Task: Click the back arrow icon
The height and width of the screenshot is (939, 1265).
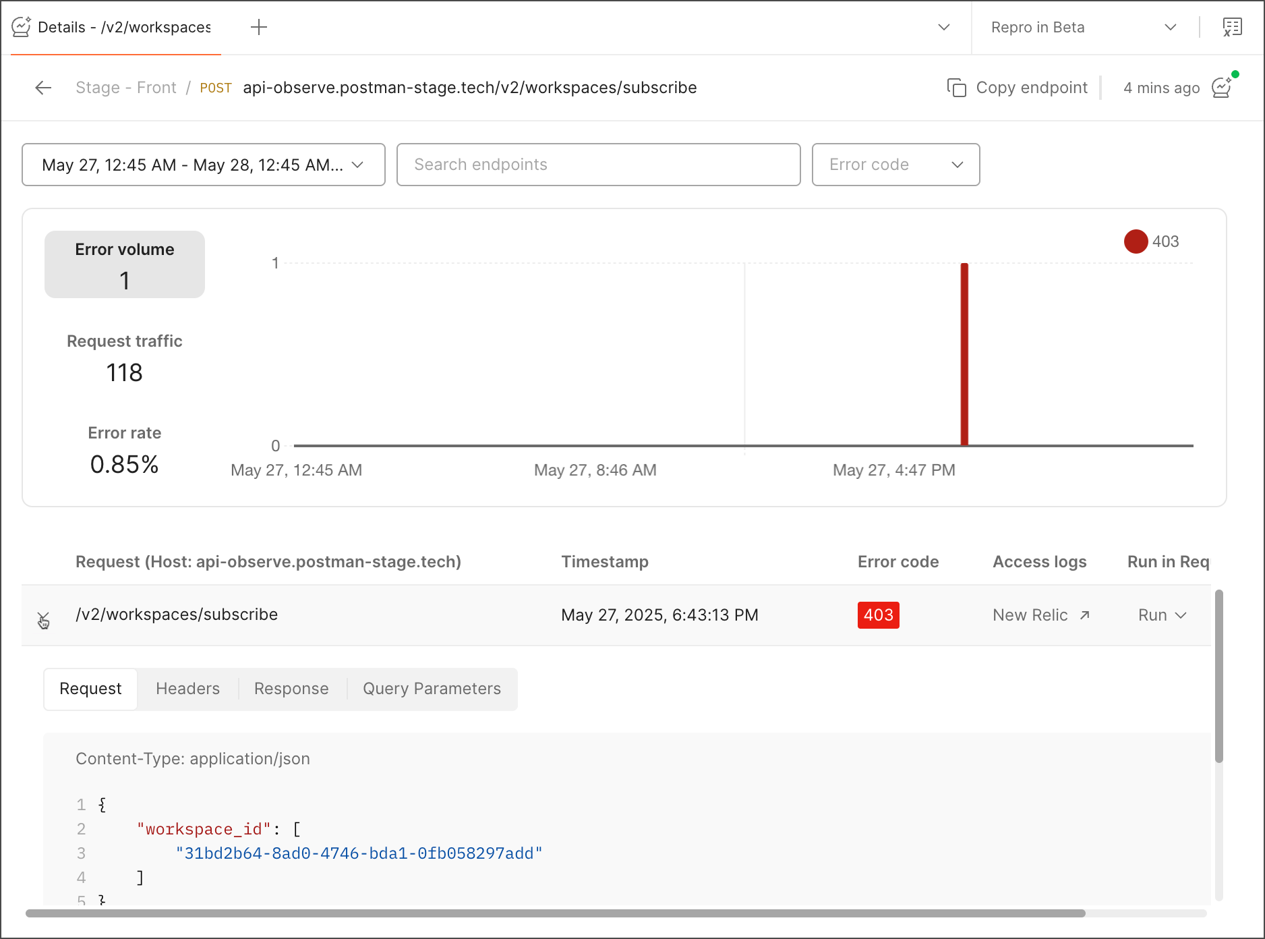Action: [x=43, y=88]
